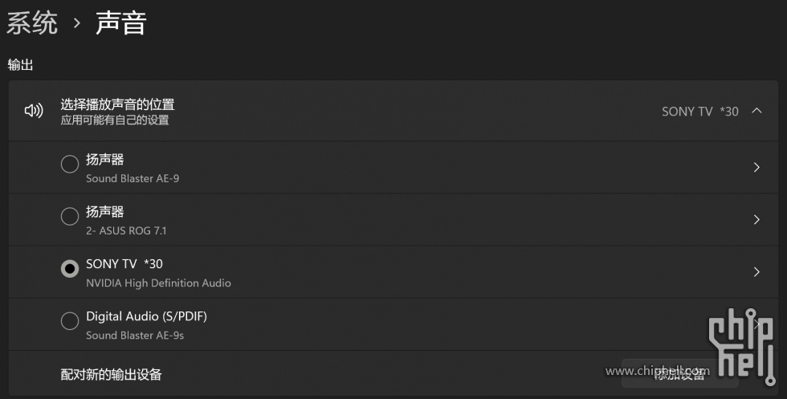Image resolution: width=787 pixels, height=399 pixels.
Task: Open ASUS ROG 7.1 properties arrow
Action: click(756, 219)
